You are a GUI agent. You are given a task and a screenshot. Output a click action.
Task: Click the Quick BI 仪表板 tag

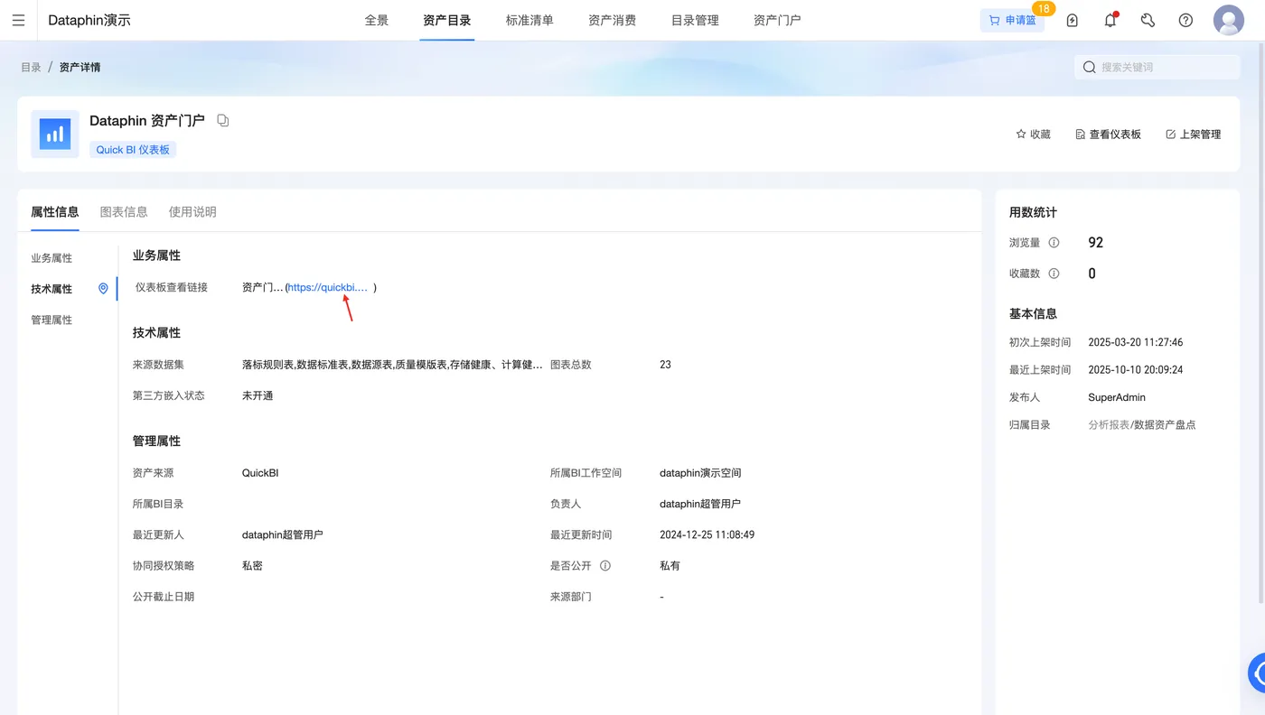[133, 150]
